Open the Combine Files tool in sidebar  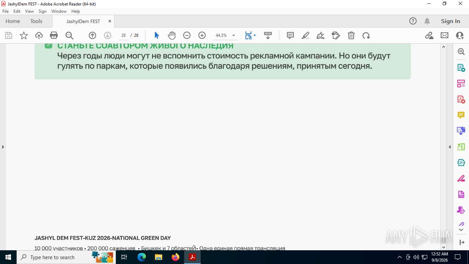coord(461,131)
